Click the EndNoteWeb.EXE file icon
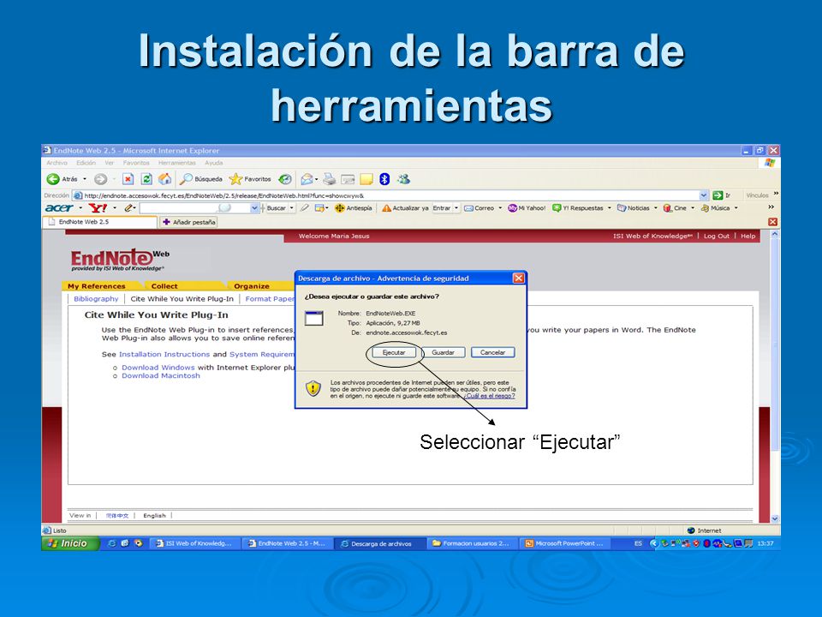The height and width of the screenshot is (617, 822). [x=314, y=319]
